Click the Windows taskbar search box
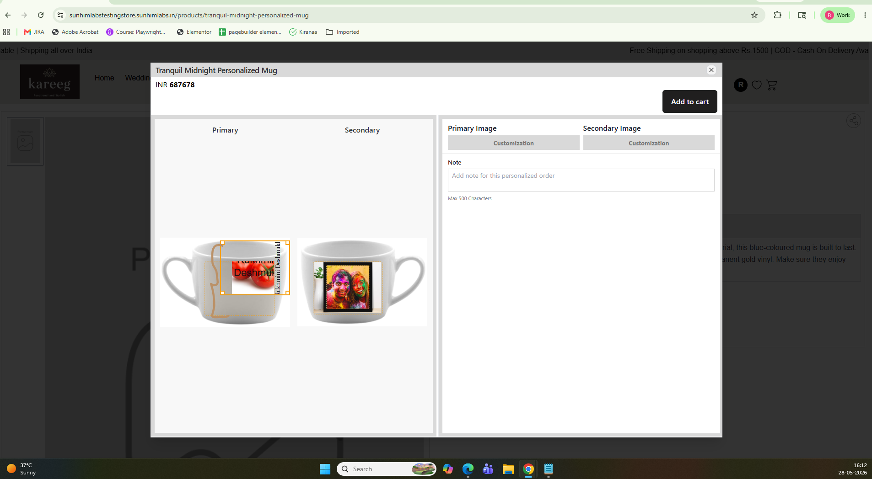Viewport: 872px width, 479px height. 386,469
